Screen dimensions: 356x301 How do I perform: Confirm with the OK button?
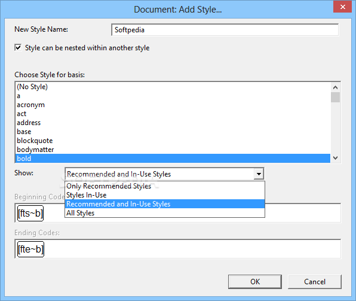pos(255,282)
